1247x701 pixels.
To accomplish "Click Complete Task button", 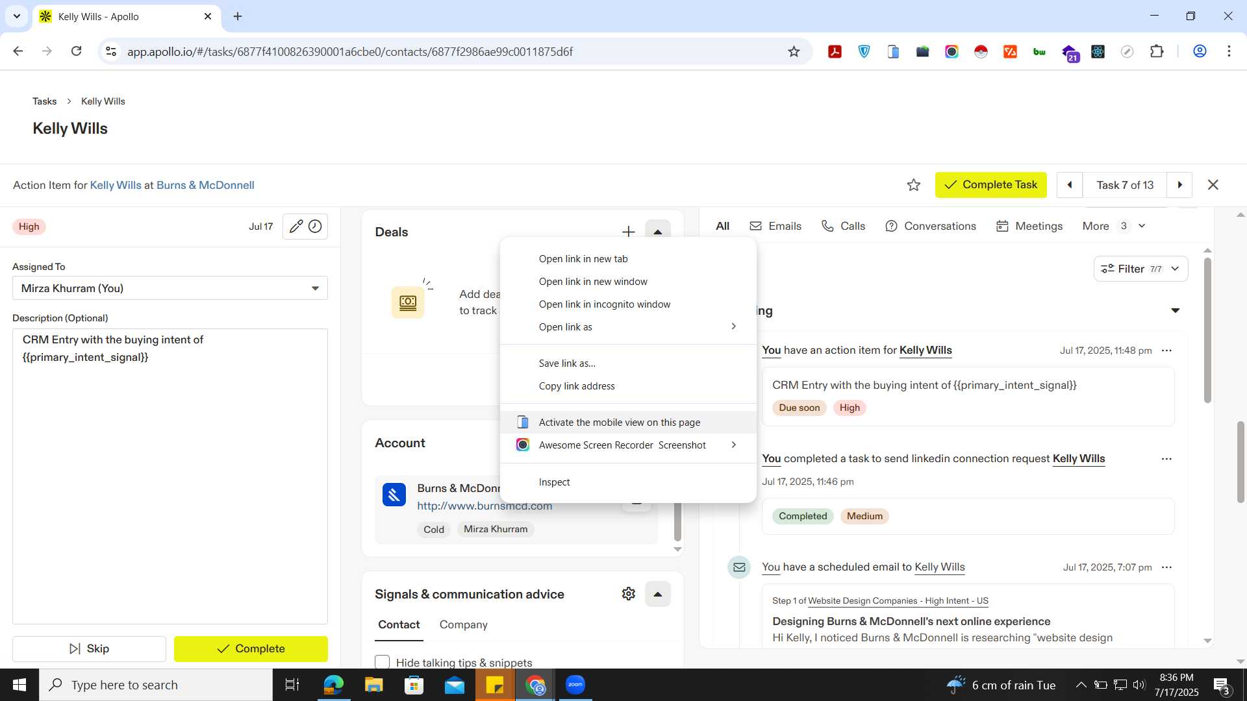I will pos(990,185).
